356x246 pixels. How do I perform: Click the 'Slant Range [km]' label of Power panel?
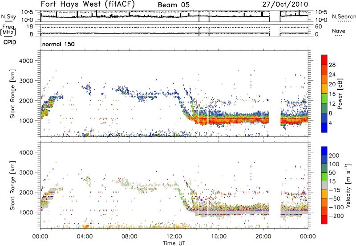(12, 94)
